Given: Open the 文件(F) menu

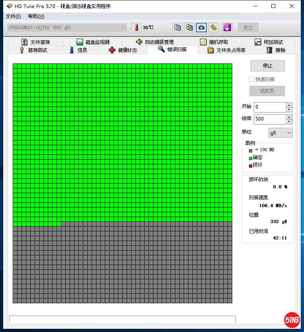Looking at the screenshot, I should click(x=13, y=16).
